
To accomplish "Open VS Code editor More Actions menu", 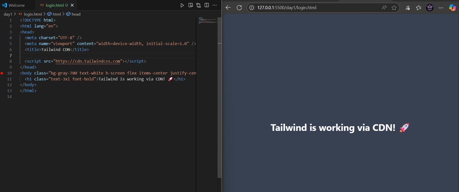I will coord(214,5).
